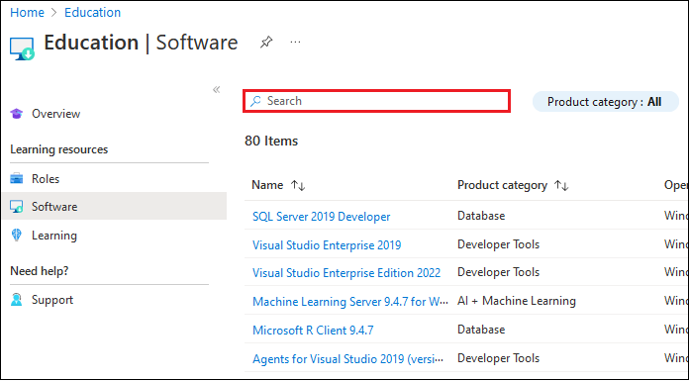Image resolution: width=689 pixels, height=381 pixels.
Task: Open the Product category: All filter
Action: (x=605, y=102)
